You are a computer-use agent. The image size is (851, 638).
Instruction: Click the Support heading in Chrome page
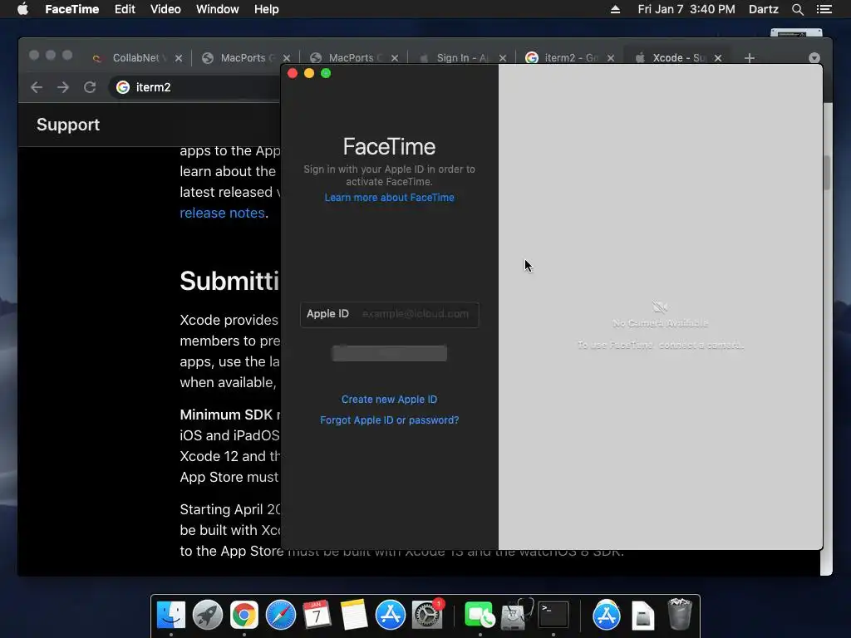(x=68, y=125)
